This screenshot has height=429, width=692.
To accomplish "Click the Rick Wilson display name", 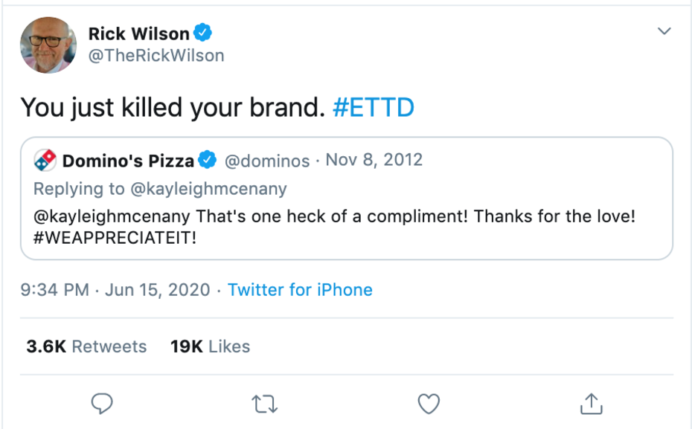I will 138,33.
